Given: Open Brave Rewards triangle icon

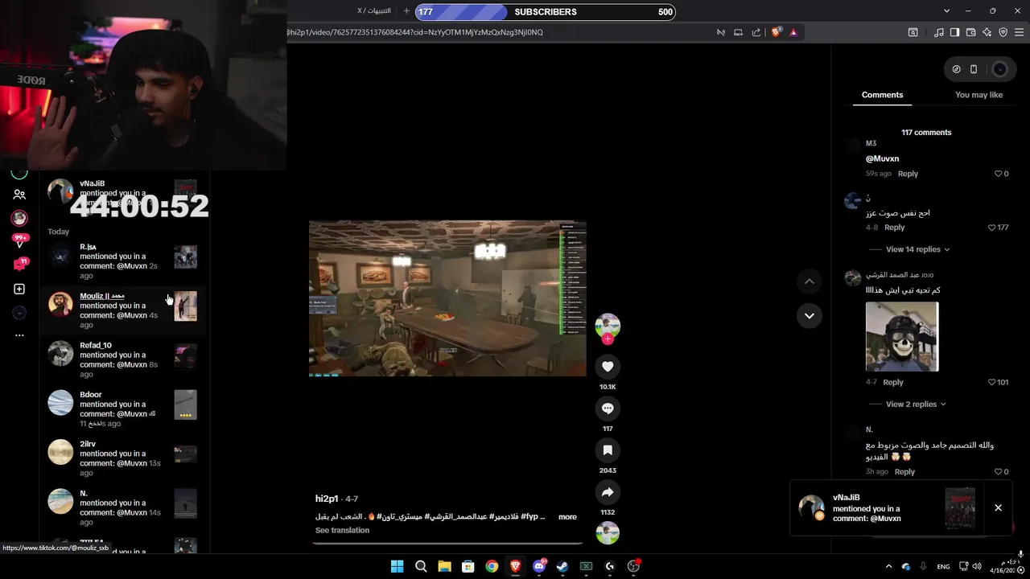Looking at the screenshot, I should (793, 32).
